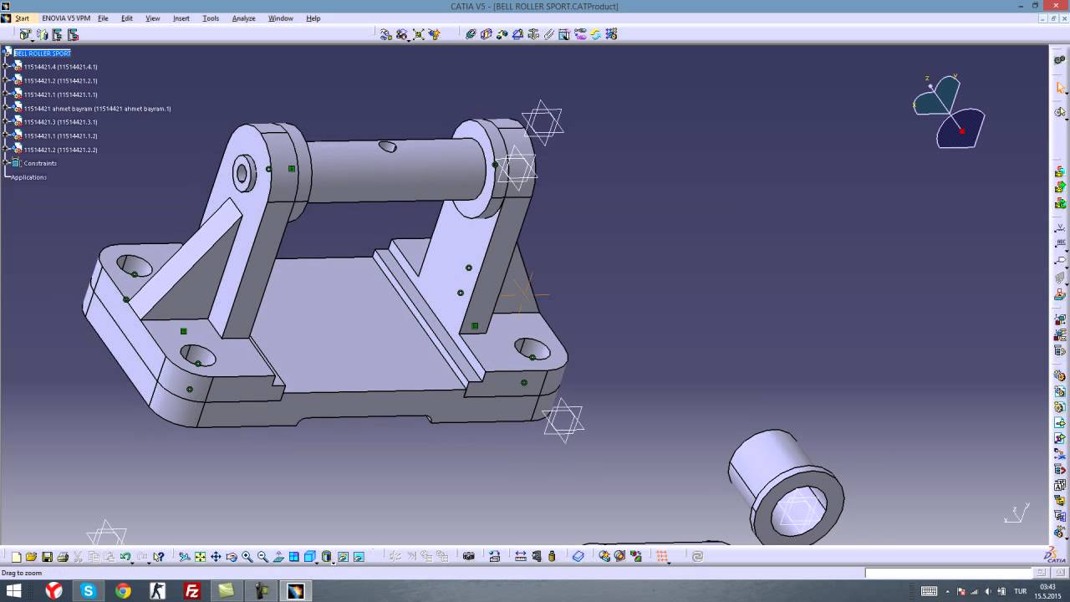
Task: Click the command input field in status bar
Action: (949, 573)
